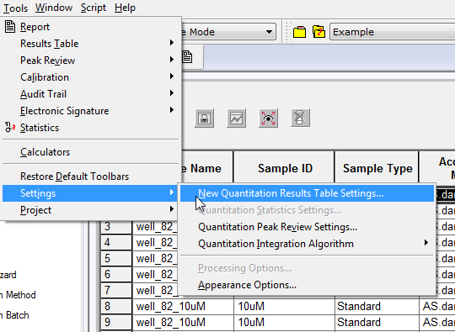Click the eye icon with red corner brackets
The image size is (455, 332).
(x=268, y=119)
